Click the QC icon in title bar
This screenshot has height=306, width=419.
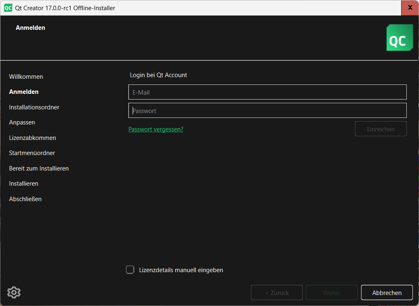coord(8,8)
